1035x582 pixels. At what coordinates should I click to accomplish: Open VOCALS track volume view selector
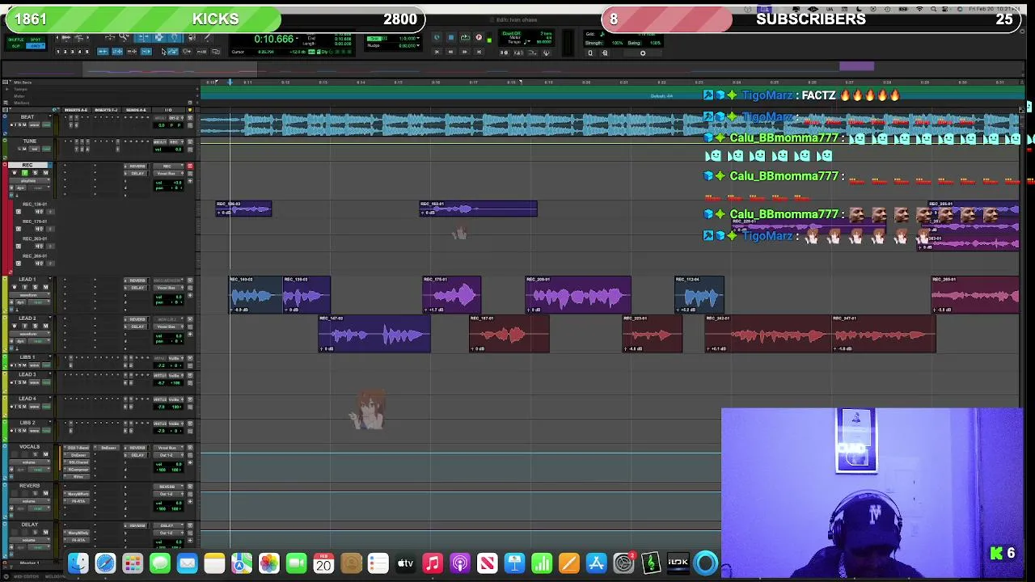coord(30,462)
